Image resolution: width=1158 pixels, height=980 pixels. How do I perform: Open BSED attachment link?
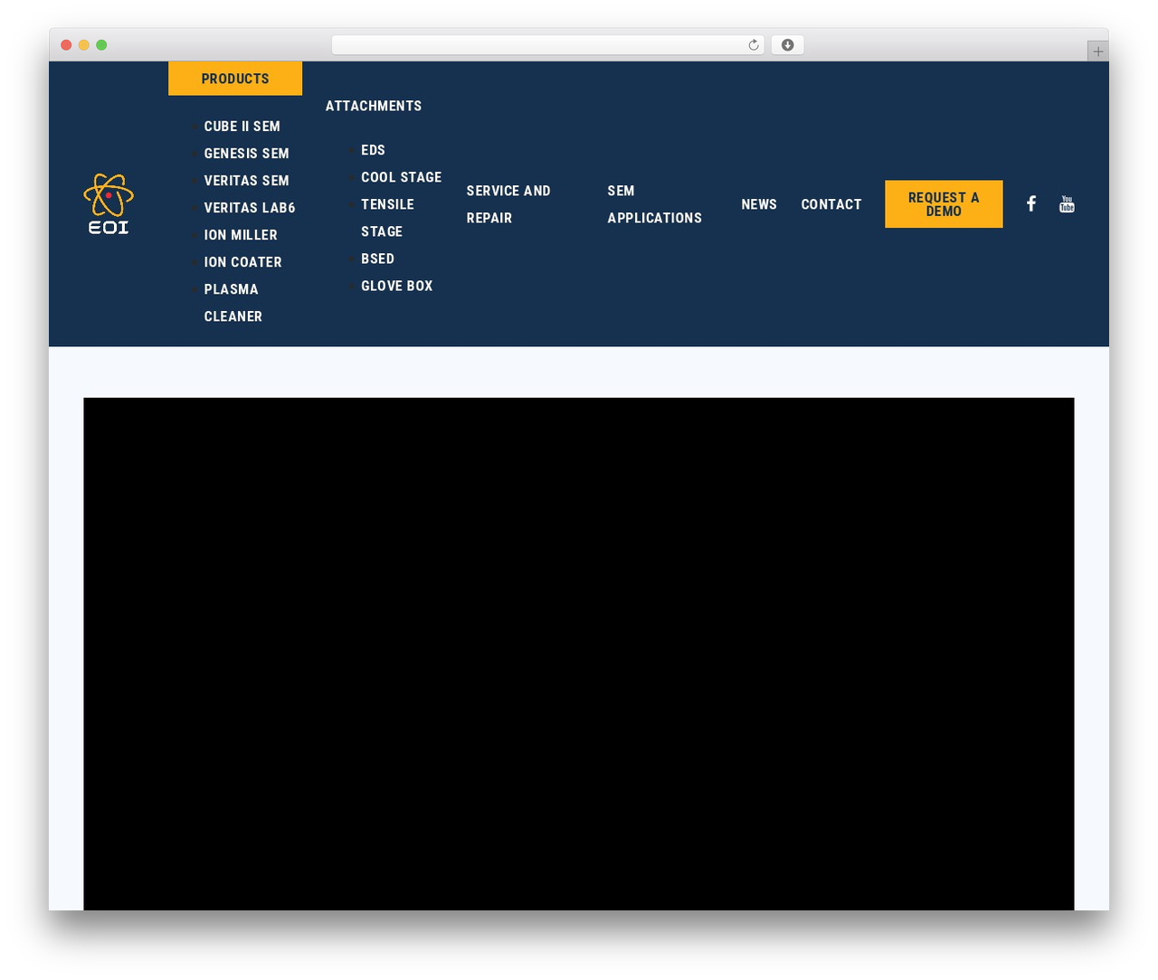pyautogui.click(x=378, y=259)
